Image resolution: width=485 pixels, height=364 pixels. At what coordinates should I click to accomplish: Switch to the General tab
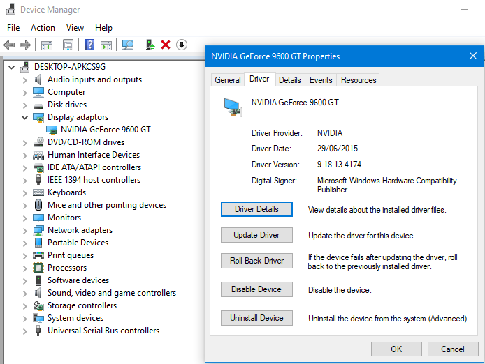pos(228,80)
